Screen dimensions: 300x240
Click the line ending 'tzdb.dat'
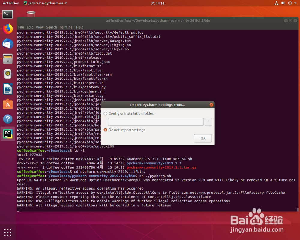64,53
